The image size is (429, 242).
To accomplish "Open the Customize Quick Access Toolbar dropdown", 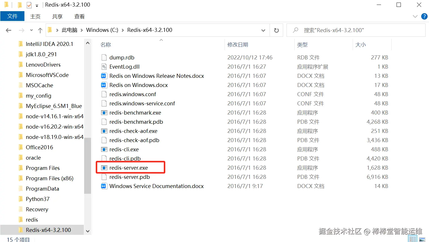I will (37, 5).
